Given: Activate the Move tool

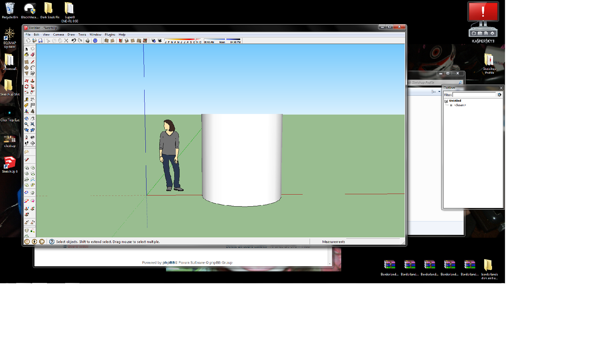Looking at the screenshot, I should click(27, 80).
